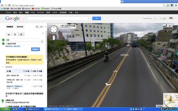Reload the page with the refresh icon
The height and width of the screenshot is (111, 178).
[x=9, y=5]
